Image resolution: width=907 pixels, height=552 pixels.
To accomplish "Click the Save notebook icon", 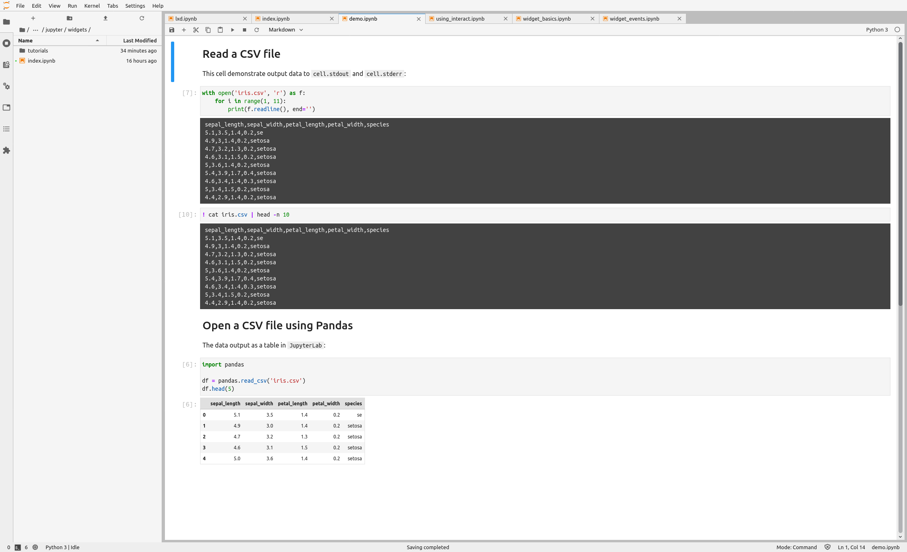I will pos(172,30).
